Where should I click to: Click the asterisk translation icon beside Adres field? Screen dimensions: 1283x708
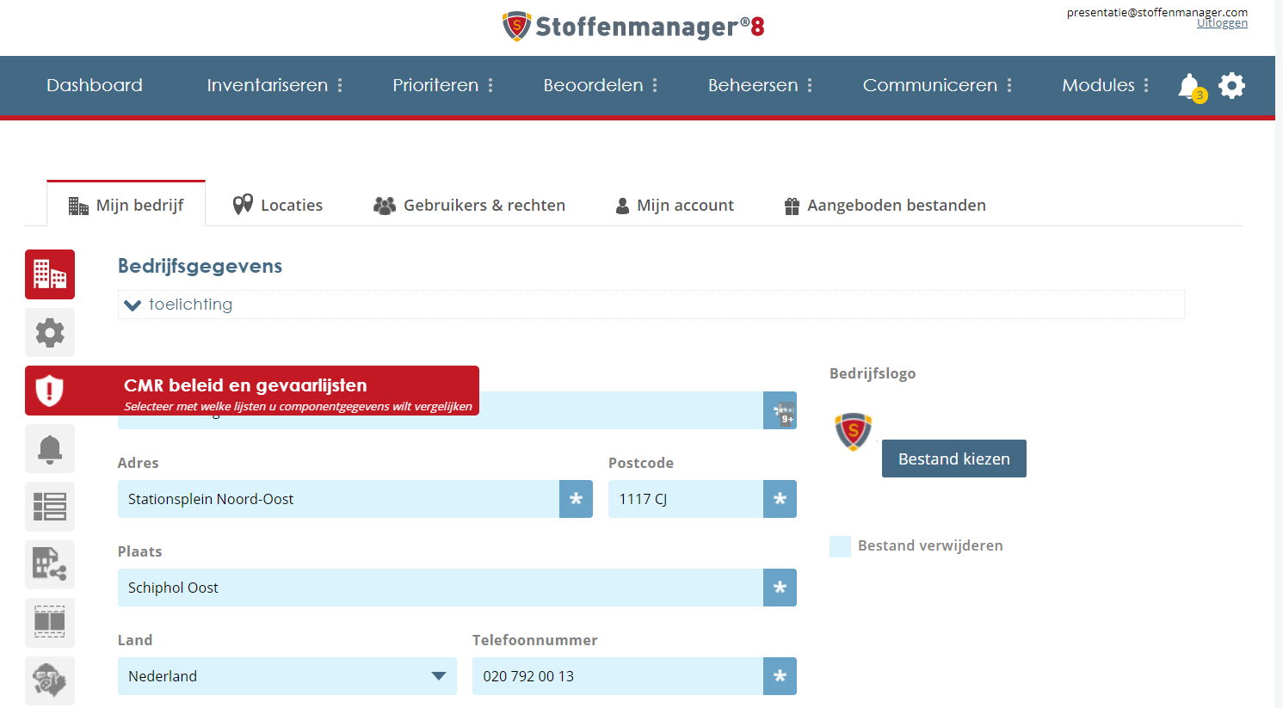point(576,499)
